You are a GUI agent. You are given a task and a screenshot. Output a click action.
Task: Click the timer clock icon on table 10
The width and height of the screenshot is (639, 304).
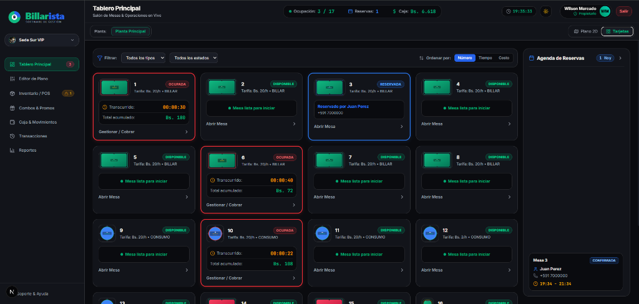pos(212,253)
